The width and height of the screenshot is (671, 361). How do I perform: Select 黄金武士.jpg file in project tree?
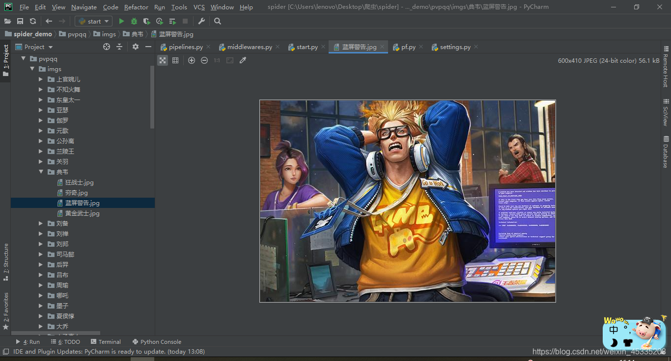[82, 213]
